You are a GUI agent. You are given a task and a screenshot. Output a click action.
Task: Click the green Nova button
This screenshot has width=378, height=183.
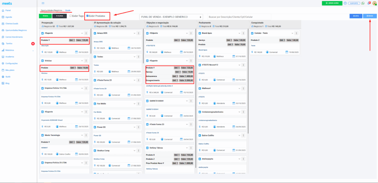(x=45, y=16)
